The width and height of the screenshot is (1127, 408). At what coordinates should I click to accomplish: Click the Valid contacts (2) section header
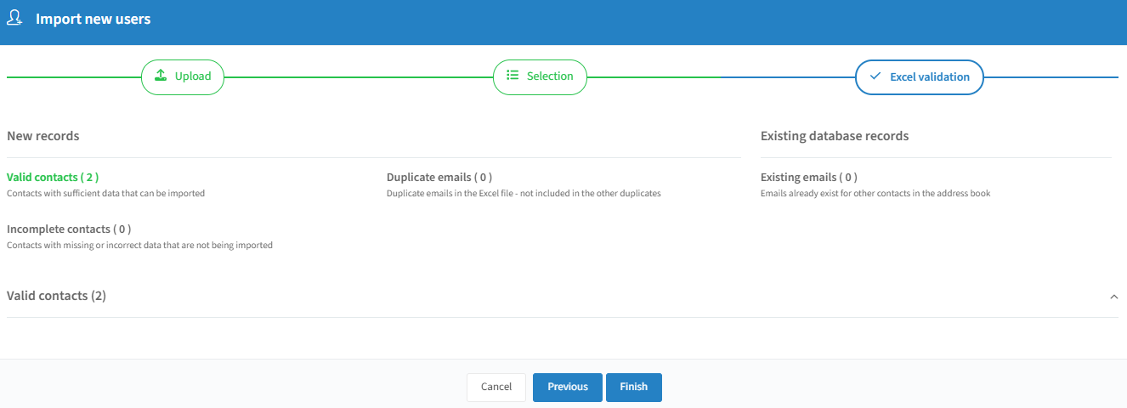coord(562,296)
